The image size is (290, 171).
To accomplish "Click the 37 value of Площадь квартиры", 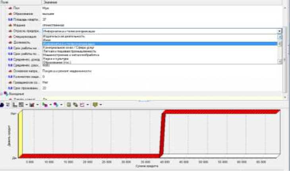I will pos(44,19).
